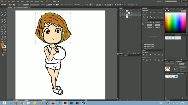
Task: Open the Effect menu
Action: click(27, 1)
